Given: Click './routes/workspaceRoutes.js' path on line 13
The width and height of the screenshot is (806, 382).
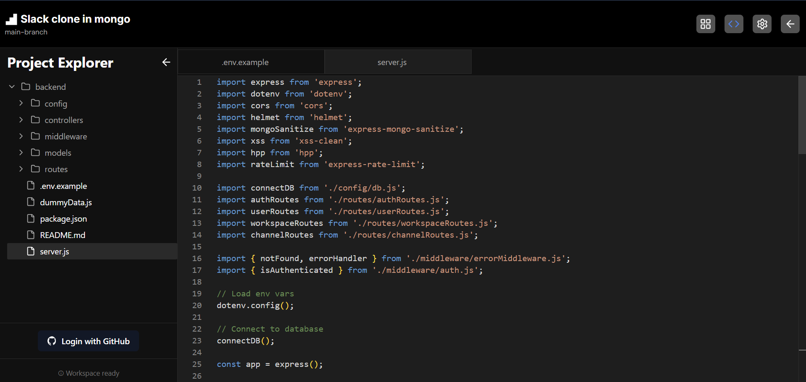Looking at the screenshot, I should [423, 223].
